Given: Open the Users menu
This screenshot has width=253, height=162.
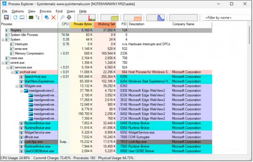Looking at the screenshot, I should coord(71,11).
